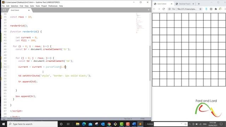Click the unsaved-changes dot on Grid 5.html tab
This screenshot has height=127, width=226.
(29, 10)
